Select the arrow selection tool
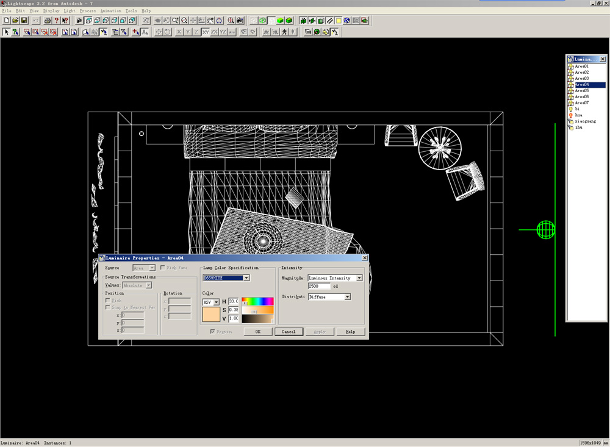Image resolution: width=610 pixels, height=447 pixels. [x=7, y=32]
